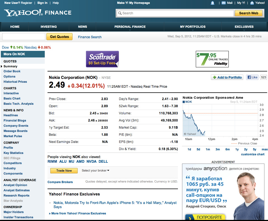Click the Register link
The width and height of the screenshot is (268, 221).
coord(26,3)
